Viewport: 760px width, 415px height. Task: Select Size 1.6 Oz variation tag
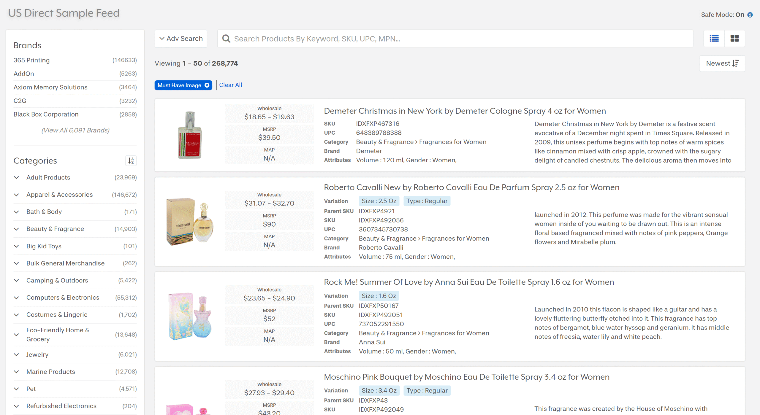click(x=379, y=296)
